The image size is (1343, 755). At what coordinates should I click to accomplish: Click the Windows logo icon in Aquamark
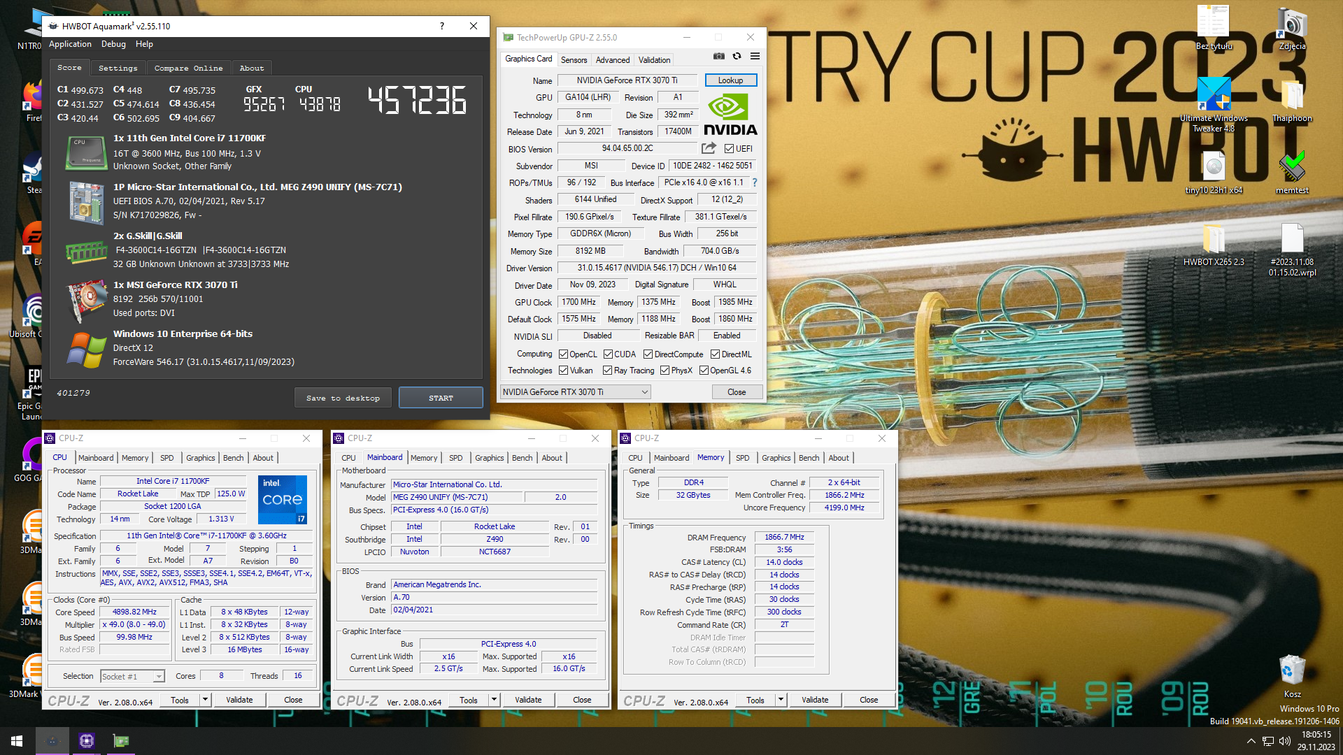86,350
